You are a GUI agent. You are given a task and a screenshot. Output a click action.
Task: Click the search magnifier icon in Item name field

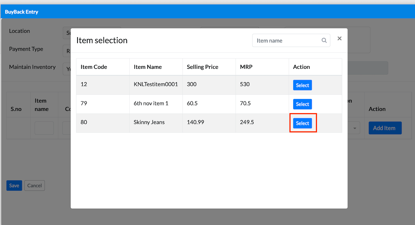(x=324, y=41)
